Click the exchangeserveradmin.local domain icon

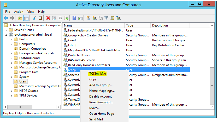pyautogui.click(x=11, y=35)
